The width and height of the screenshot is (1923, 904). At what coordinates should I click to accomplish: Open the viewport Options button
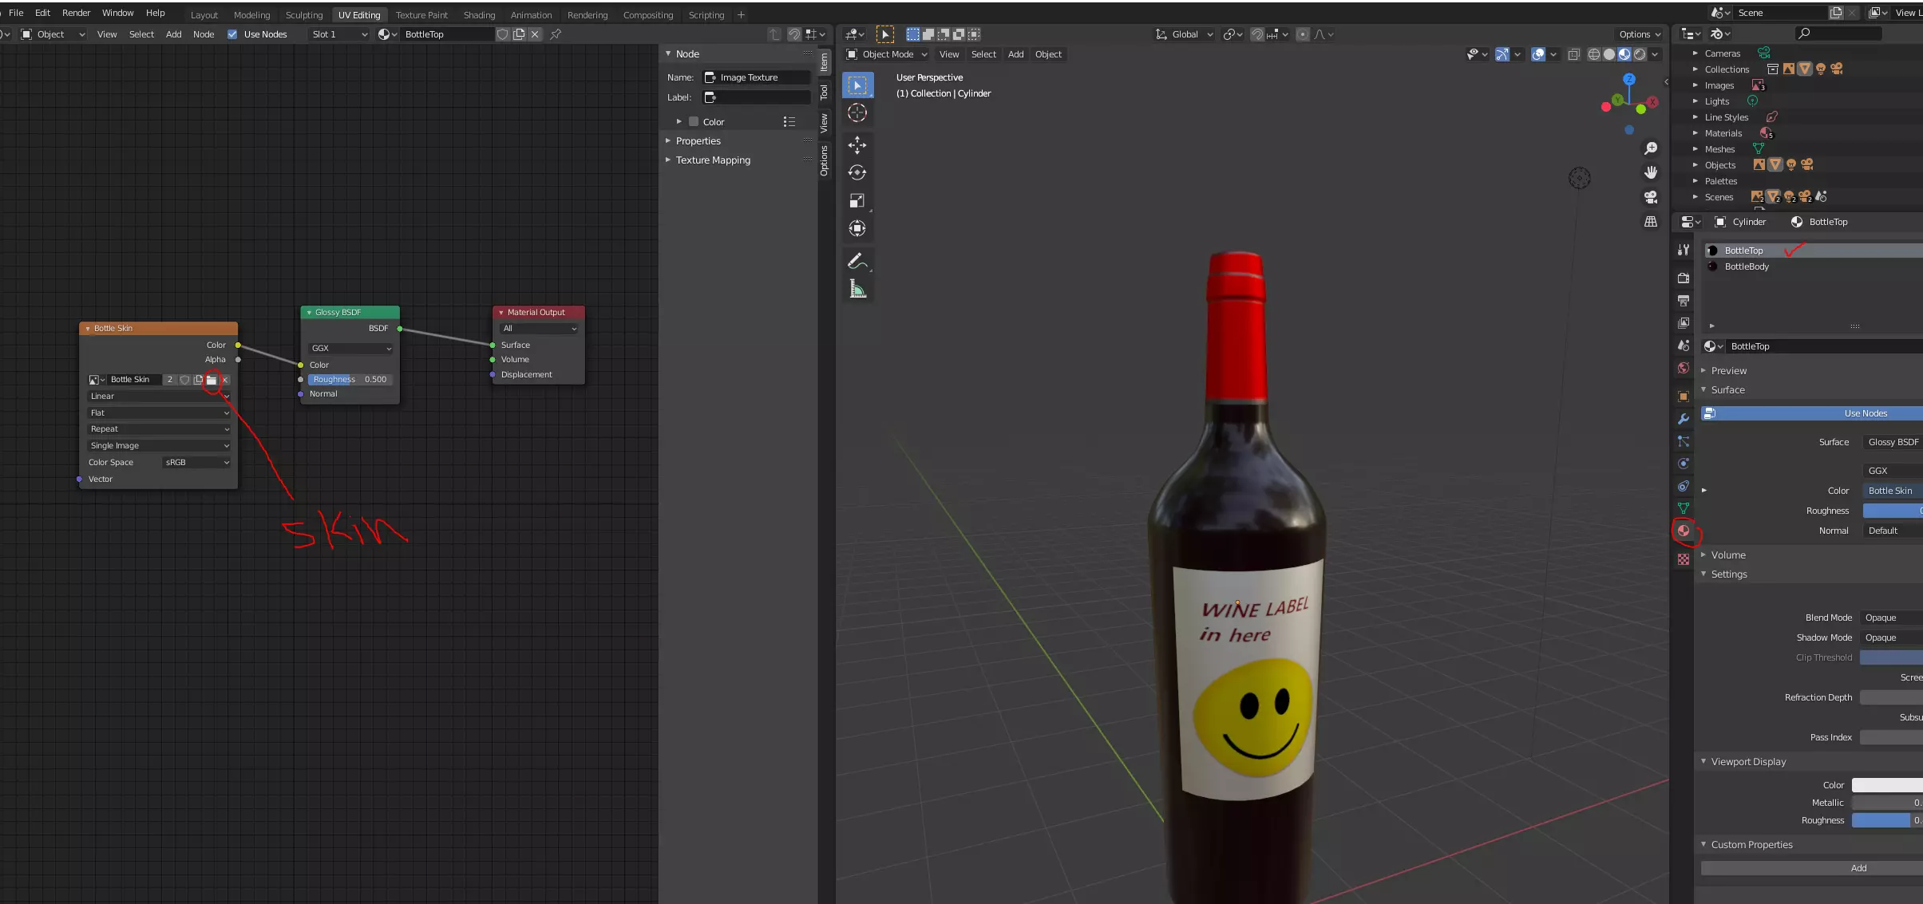pyautogui.click(x=1640, y=34)
